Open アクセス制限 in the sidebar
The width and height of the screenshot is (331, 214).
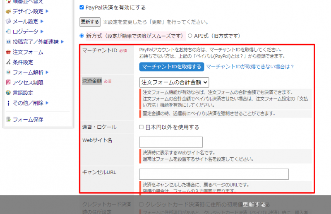28,83
